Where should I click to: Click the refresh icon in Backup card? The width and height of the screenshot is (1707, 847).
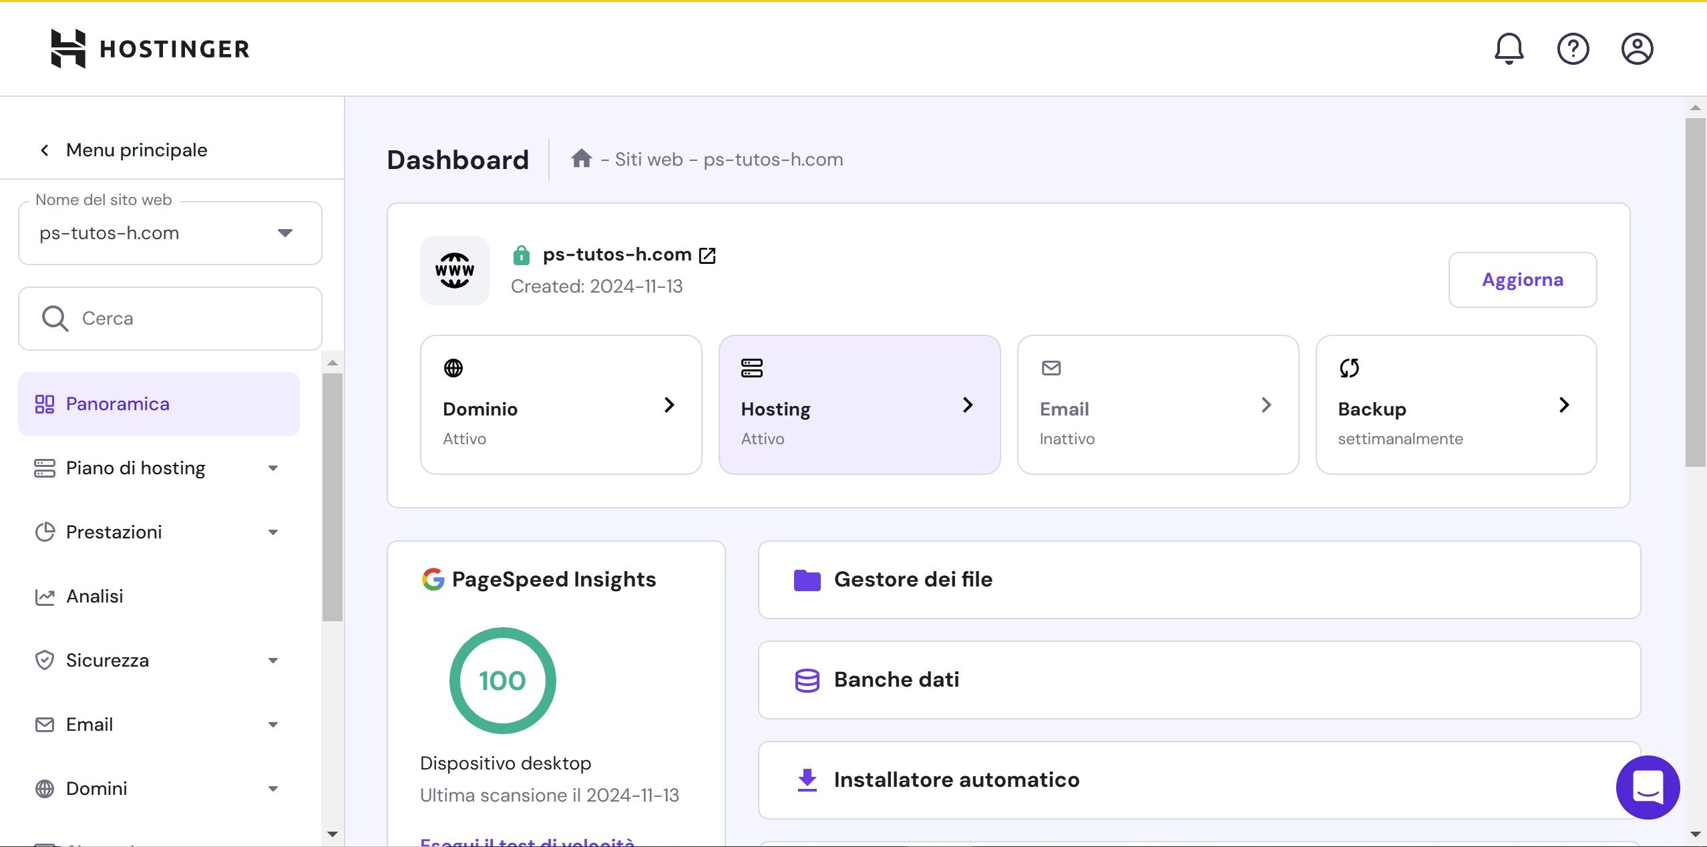[1349, 368]
